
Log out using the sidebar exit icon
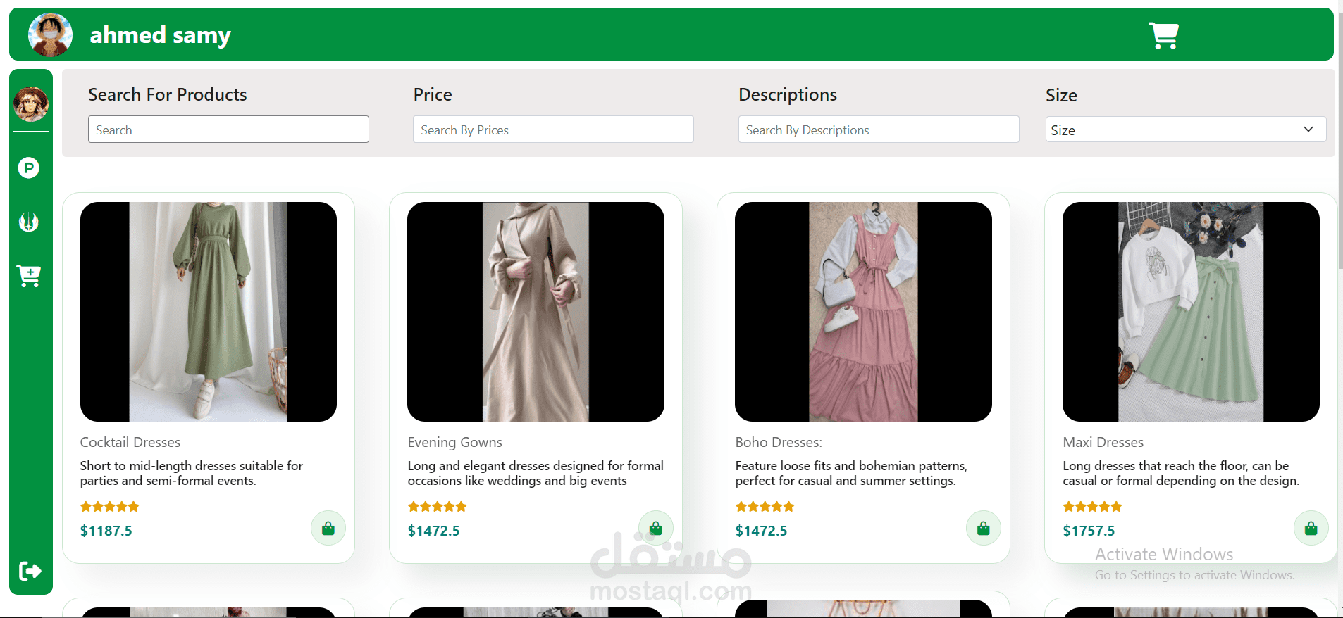(30, 571)
